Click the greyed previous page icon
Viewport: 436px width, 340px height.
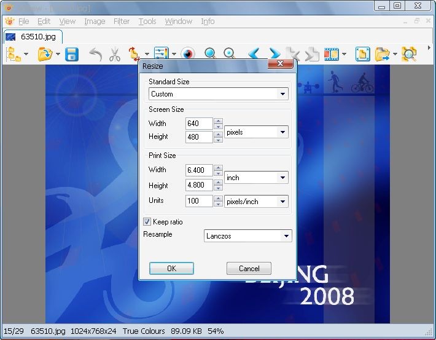294,53
